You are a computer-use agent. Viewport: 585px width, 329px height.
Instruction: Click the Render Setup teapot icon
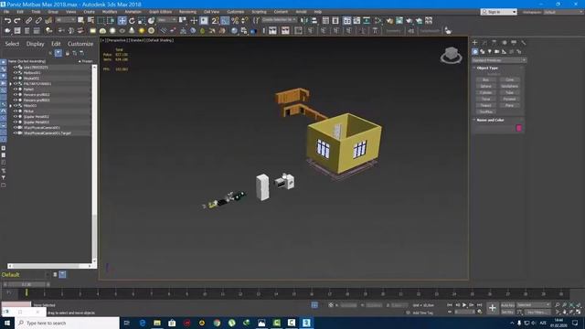[389, 21]
